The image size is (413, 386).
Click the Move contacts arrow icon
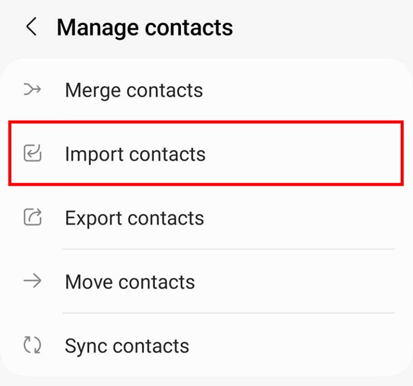coord(32,282)
